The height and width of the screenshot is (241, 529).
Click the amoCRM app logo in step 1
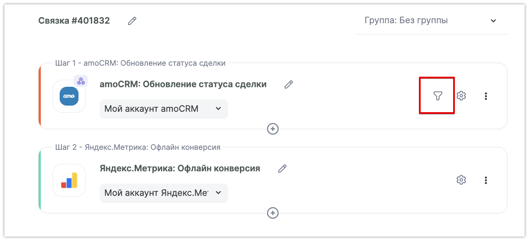pyautogui.click(x=69, y=96)
